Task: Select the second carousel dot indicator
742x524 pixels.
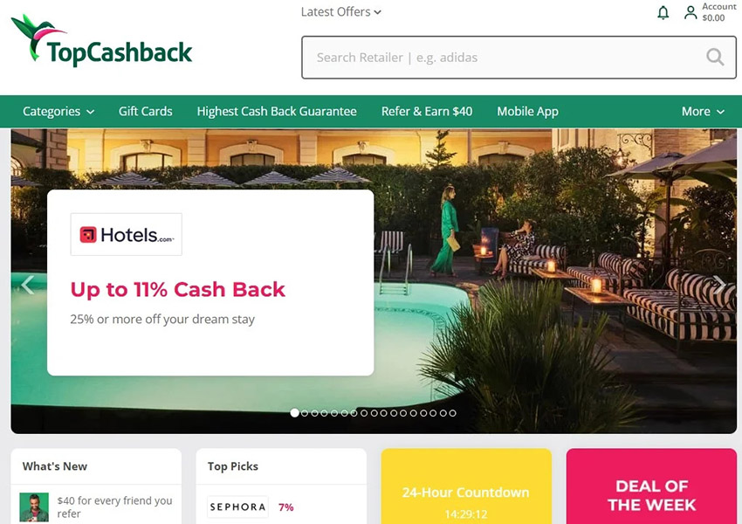Action: tap(305, 413)
